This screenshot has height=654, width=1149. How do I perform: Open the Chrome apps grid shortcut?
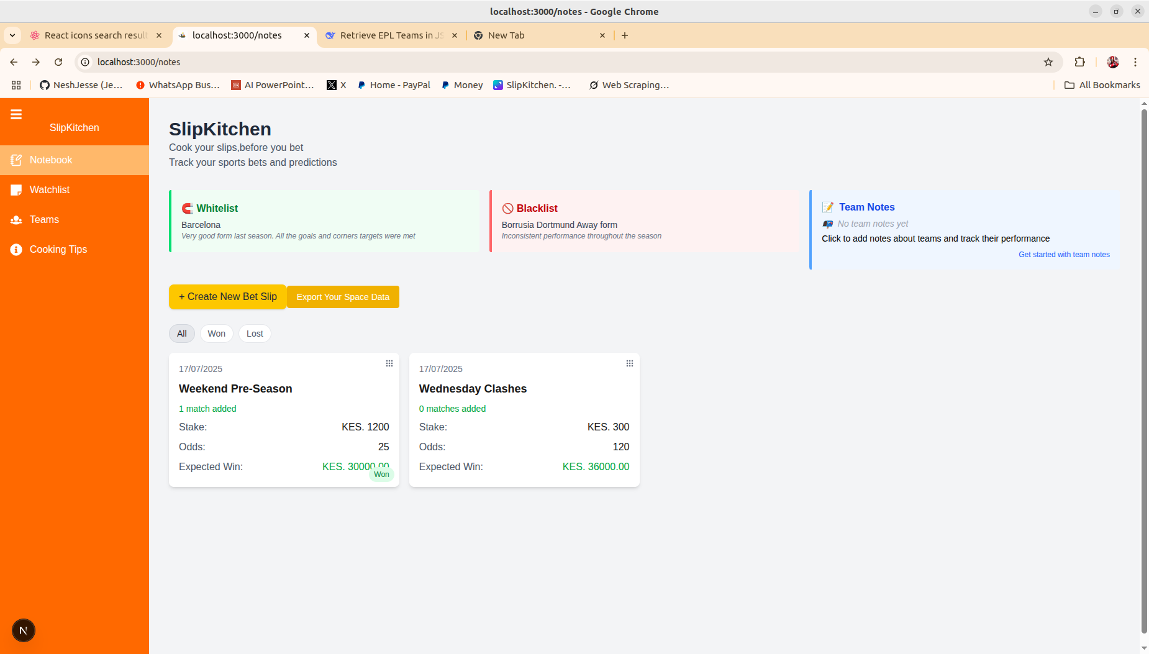16,85
